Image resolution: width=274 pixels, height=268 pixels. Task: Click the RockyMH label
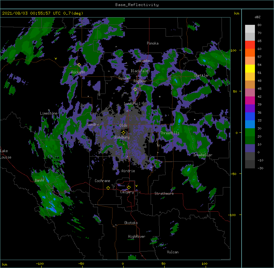coord(78,72)
